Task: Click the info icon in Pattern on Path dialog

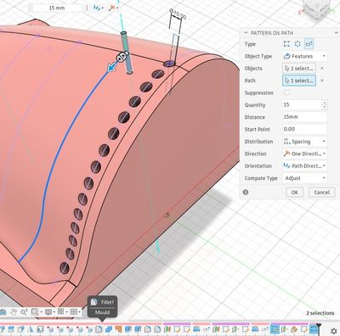Action: point(246,192)
